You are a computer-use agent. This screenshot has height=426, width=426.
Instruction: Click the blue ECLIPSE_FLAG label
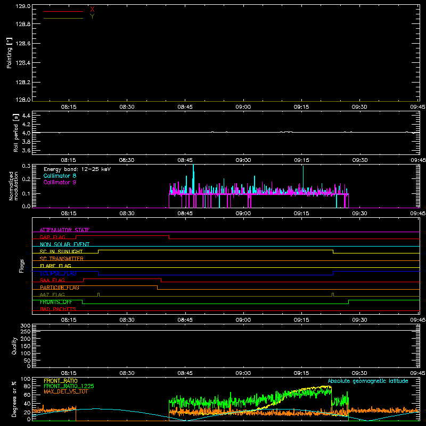coord(58,273)
